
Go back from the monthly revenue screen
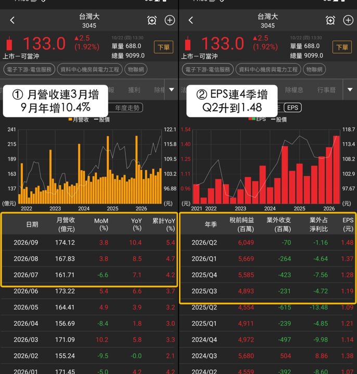tap(12, 20)
